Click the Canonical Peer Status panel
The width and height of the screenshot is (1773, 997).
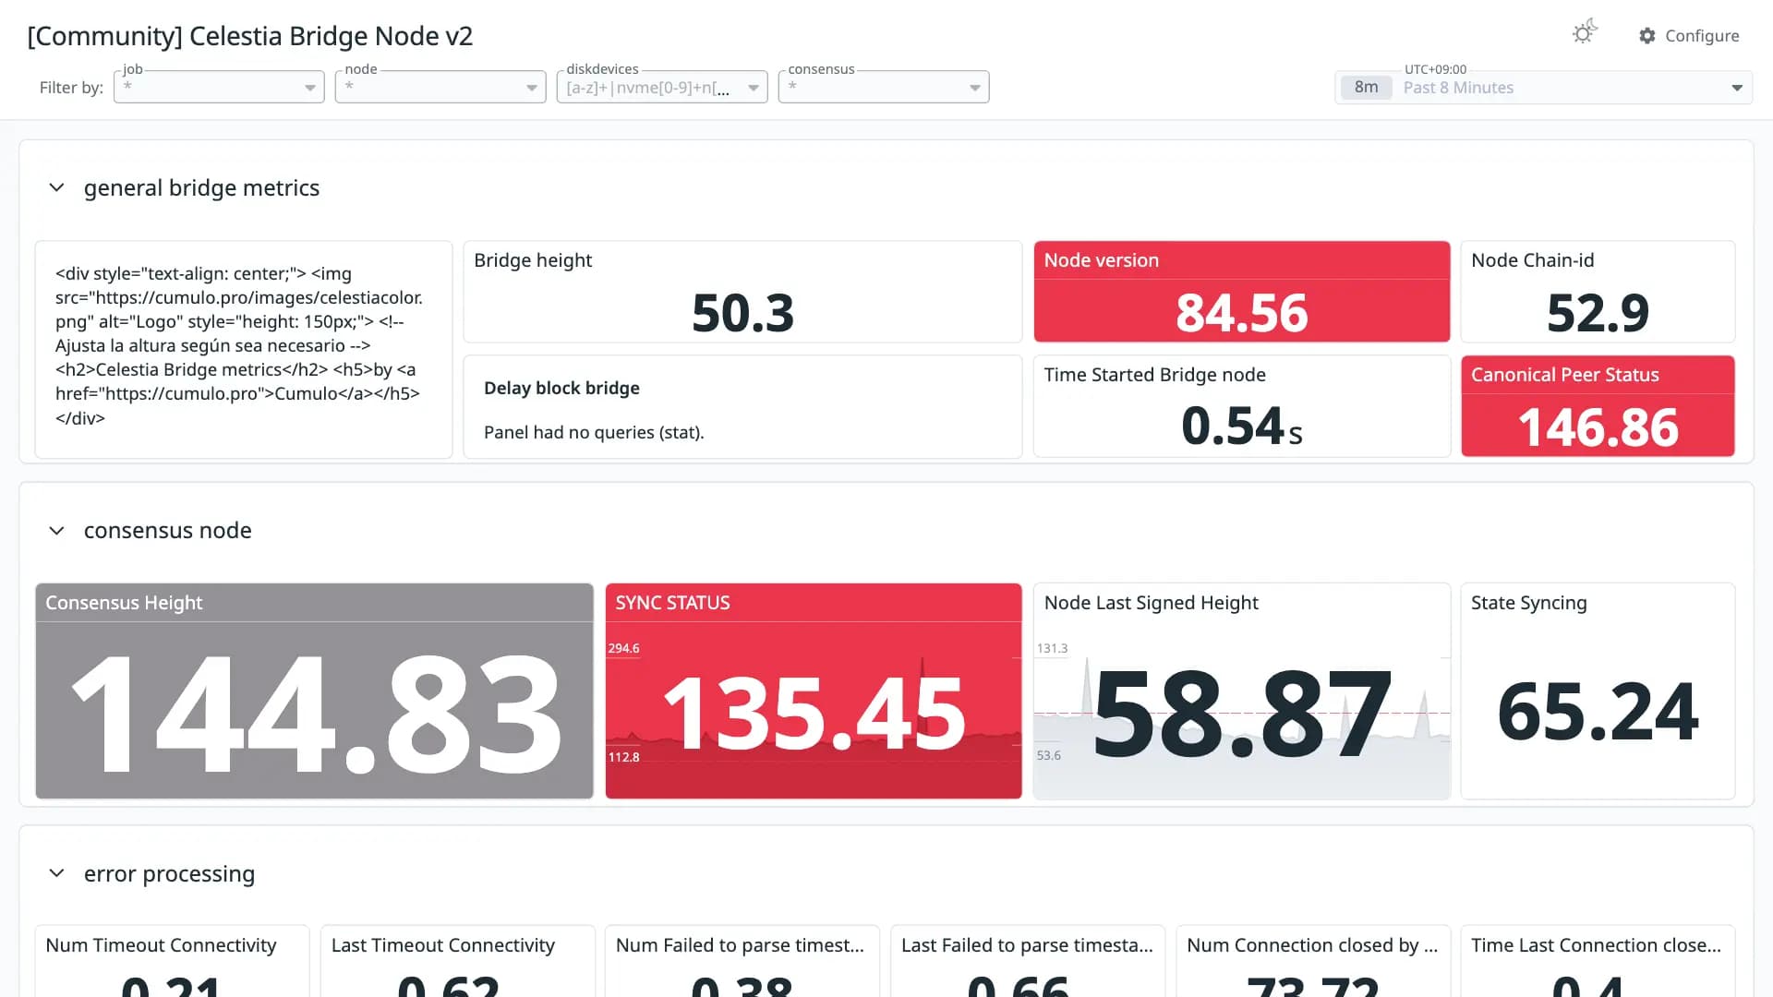[x=1598, y=406]
